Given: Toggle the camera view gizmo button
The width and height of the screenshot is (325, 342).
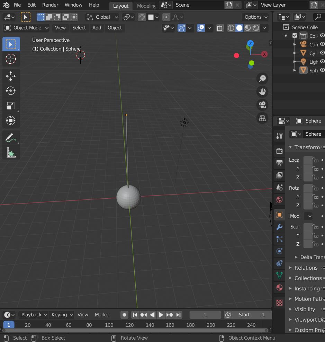Looking at the screenshot, I should click(262, 105).
